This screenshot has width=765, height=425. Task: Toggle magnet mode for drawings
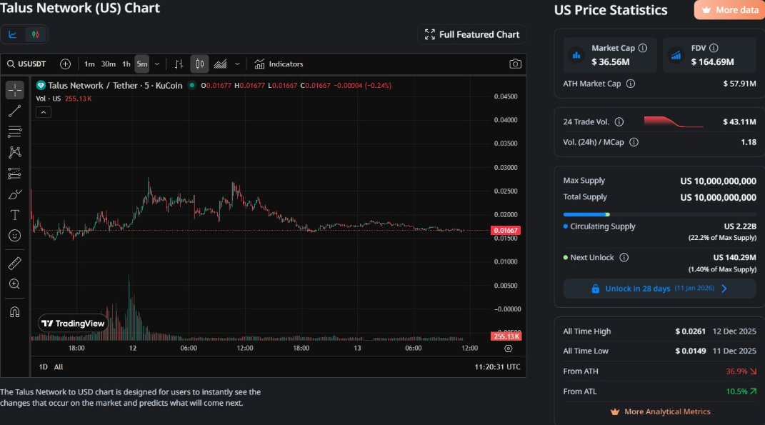[x=15, y=312]
